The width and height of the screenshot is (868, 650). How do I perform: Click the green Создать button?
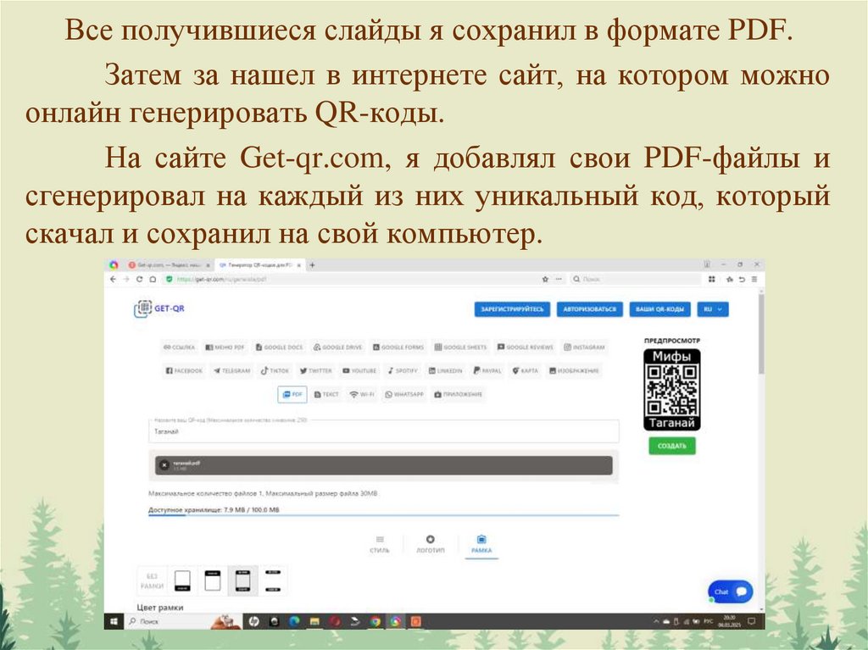(672, 446)
